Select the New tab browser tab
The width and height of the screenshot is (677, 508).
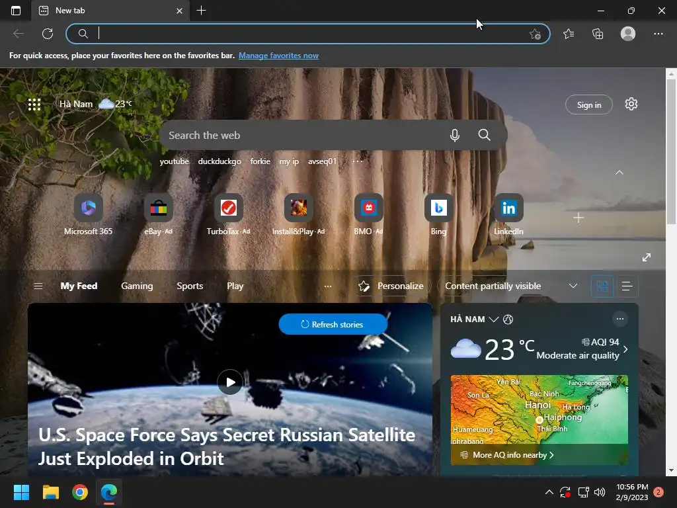(x=110, y=11)
